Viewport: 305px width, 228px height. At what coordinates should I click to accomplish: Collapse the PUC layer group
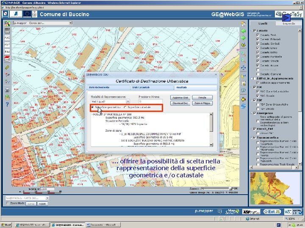[252, 87]
